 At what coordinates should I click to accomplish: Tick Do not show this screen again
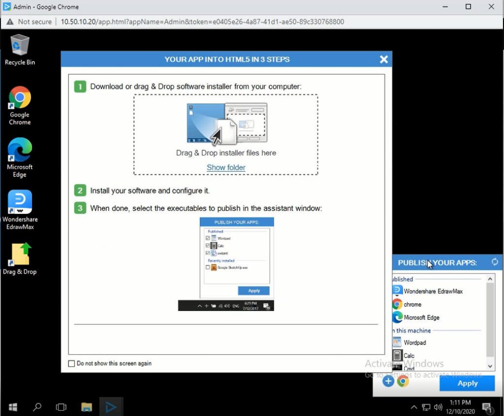pyautogui.click(x=71, y=364)
